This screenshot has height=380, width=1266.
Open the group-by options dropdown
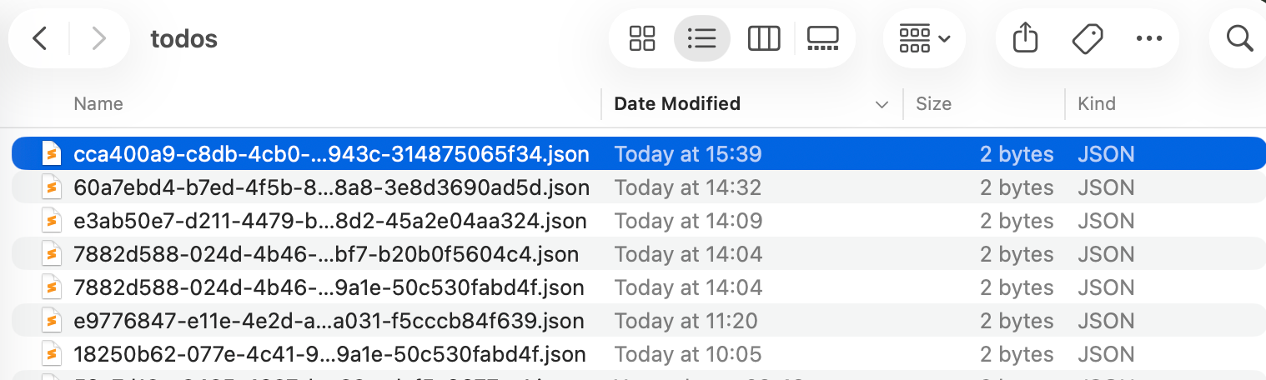pyautogui.click(x=924, y=38)
